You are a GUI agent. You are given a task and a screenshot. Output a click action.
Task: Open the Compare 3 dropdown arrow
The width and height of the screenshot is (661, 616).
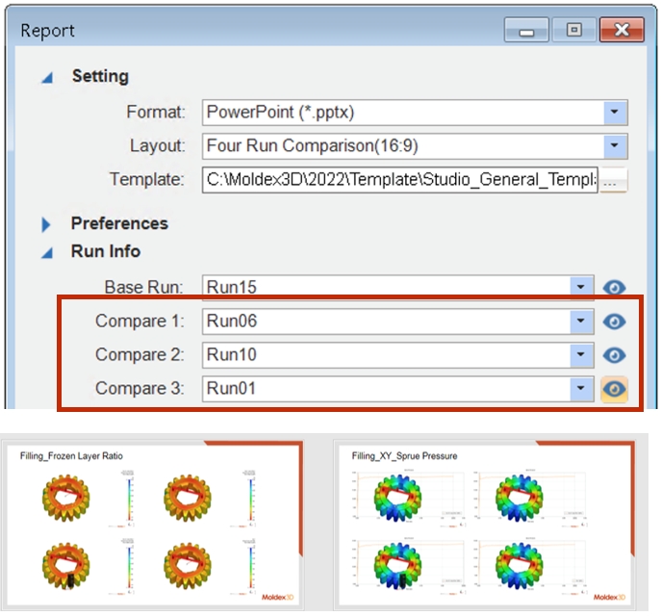tap(581, 388)
